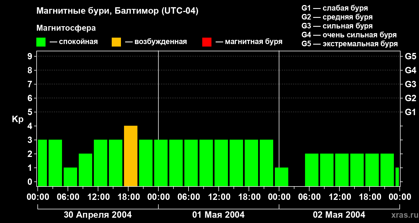Click the 'Kp' axis title
This screenshot has width=419, height=223.
pos(18,119)
